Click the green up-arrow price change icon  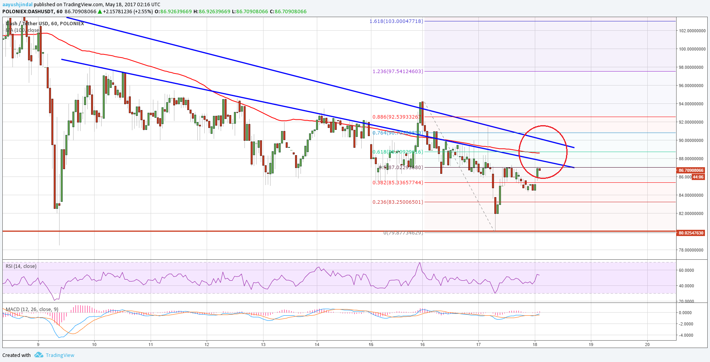100,12
